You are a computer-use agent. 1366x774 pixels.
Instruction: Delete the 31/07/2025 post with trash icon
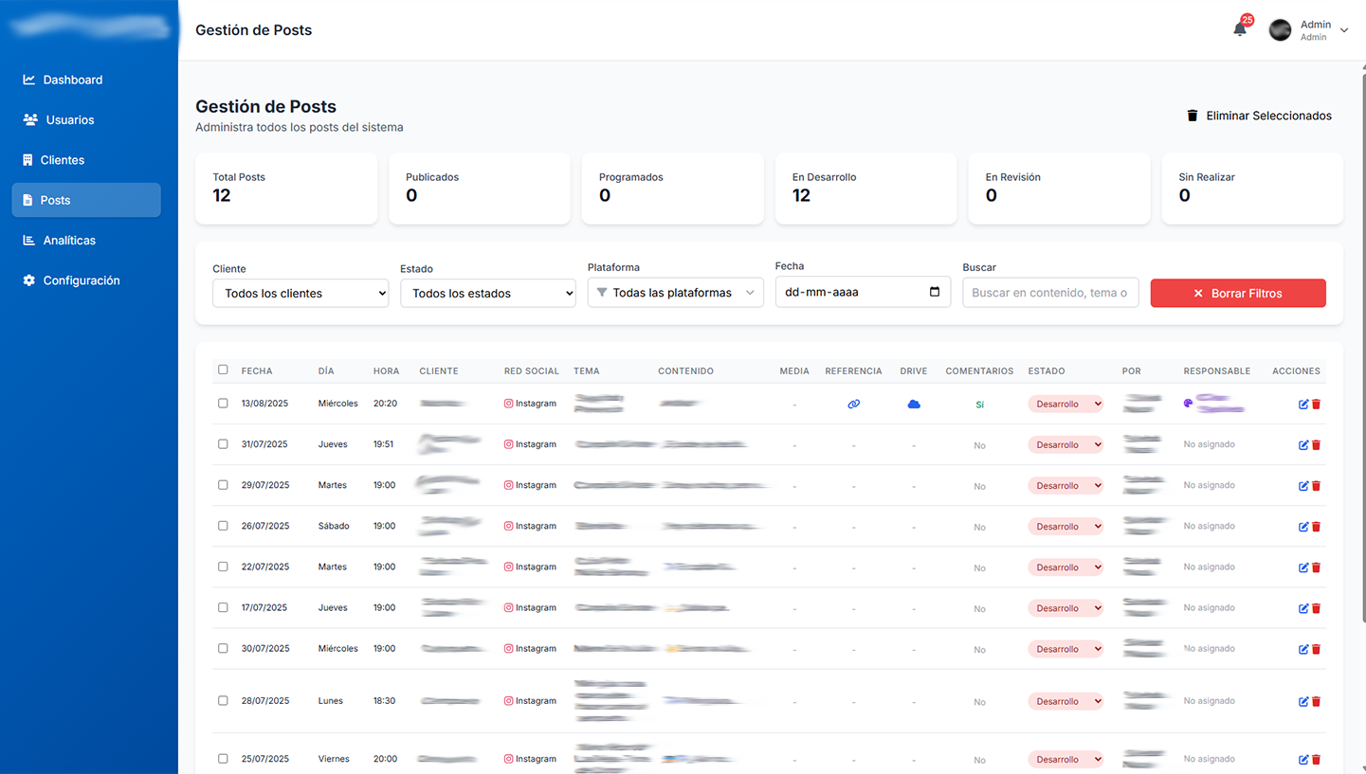point(1316,444)
